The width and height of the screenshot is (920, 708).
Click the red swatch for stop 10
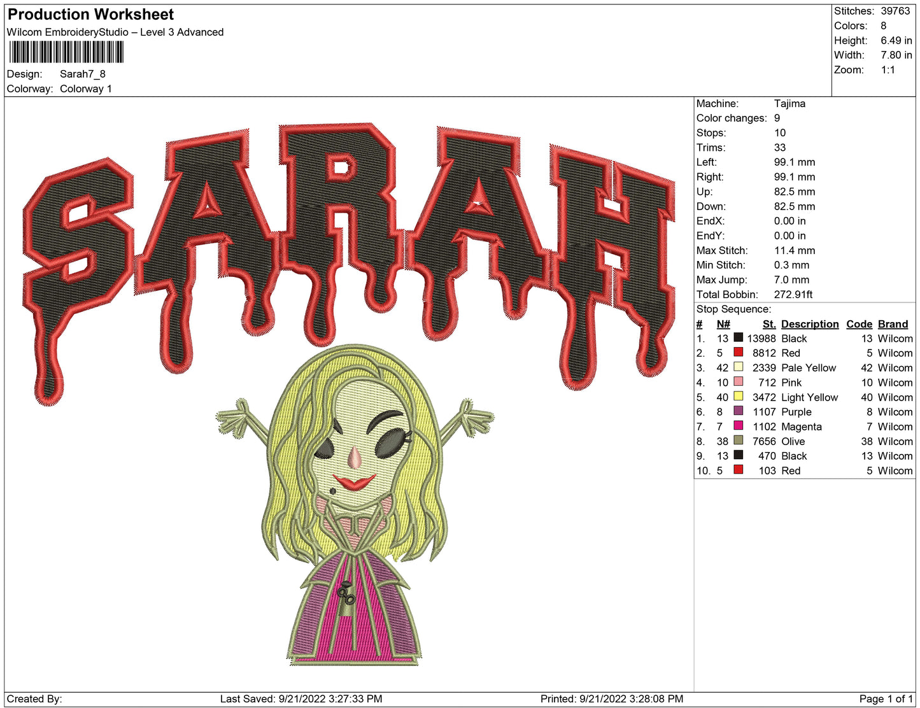pos(739,469)
